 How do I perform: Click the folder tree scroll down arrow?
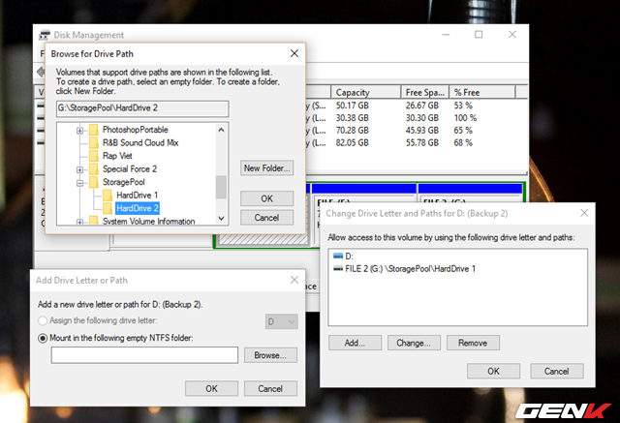[222, 220]
